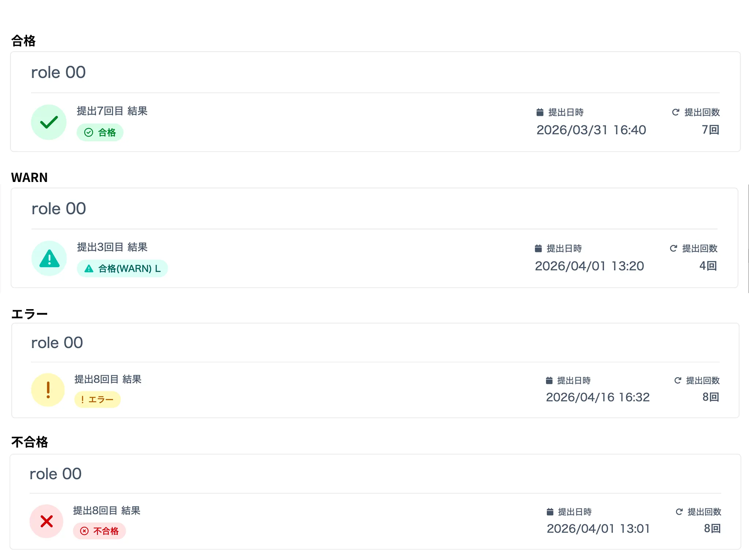Click the yellow exclamation error circle icon

click(48, 390)
